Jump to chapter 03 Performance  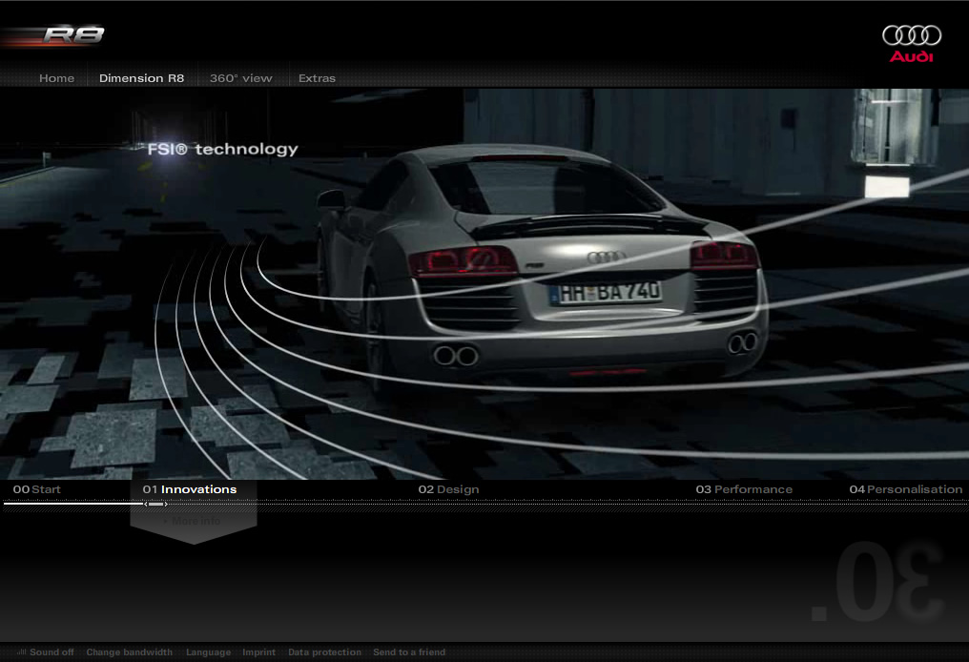[x=744, y=489]
